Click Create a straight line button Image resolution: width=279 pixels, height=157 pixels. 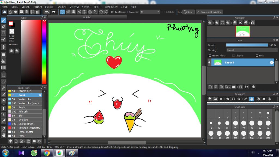pos(210,12)
